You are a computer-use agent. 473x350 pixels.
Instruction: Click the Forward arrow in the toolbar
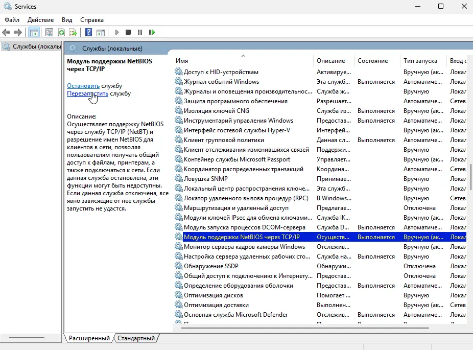pyautogui.click(x=18, y=32)
